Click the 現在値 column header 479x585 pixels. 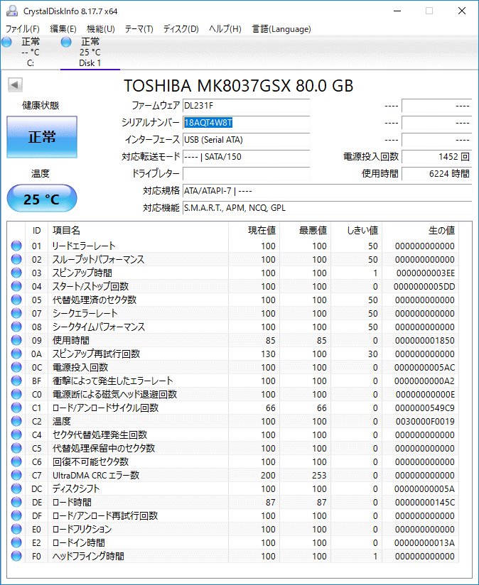[254, 231]
